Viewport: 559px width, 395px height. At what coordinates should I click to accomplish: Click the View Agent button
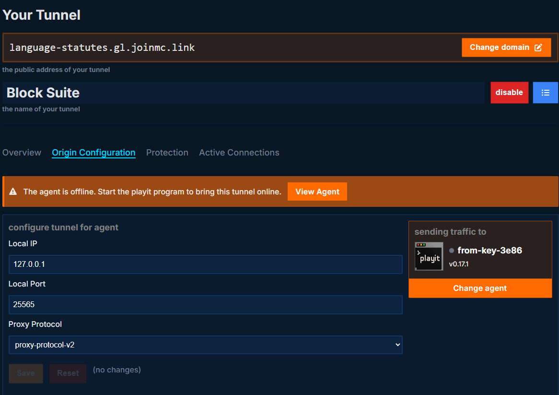point(317,191)
